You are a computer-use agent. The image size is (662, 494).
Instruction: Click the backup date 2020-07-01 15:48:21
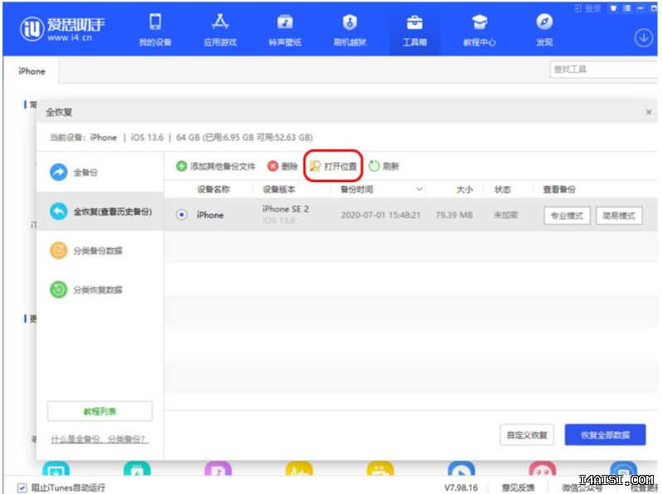coord(381,215)
